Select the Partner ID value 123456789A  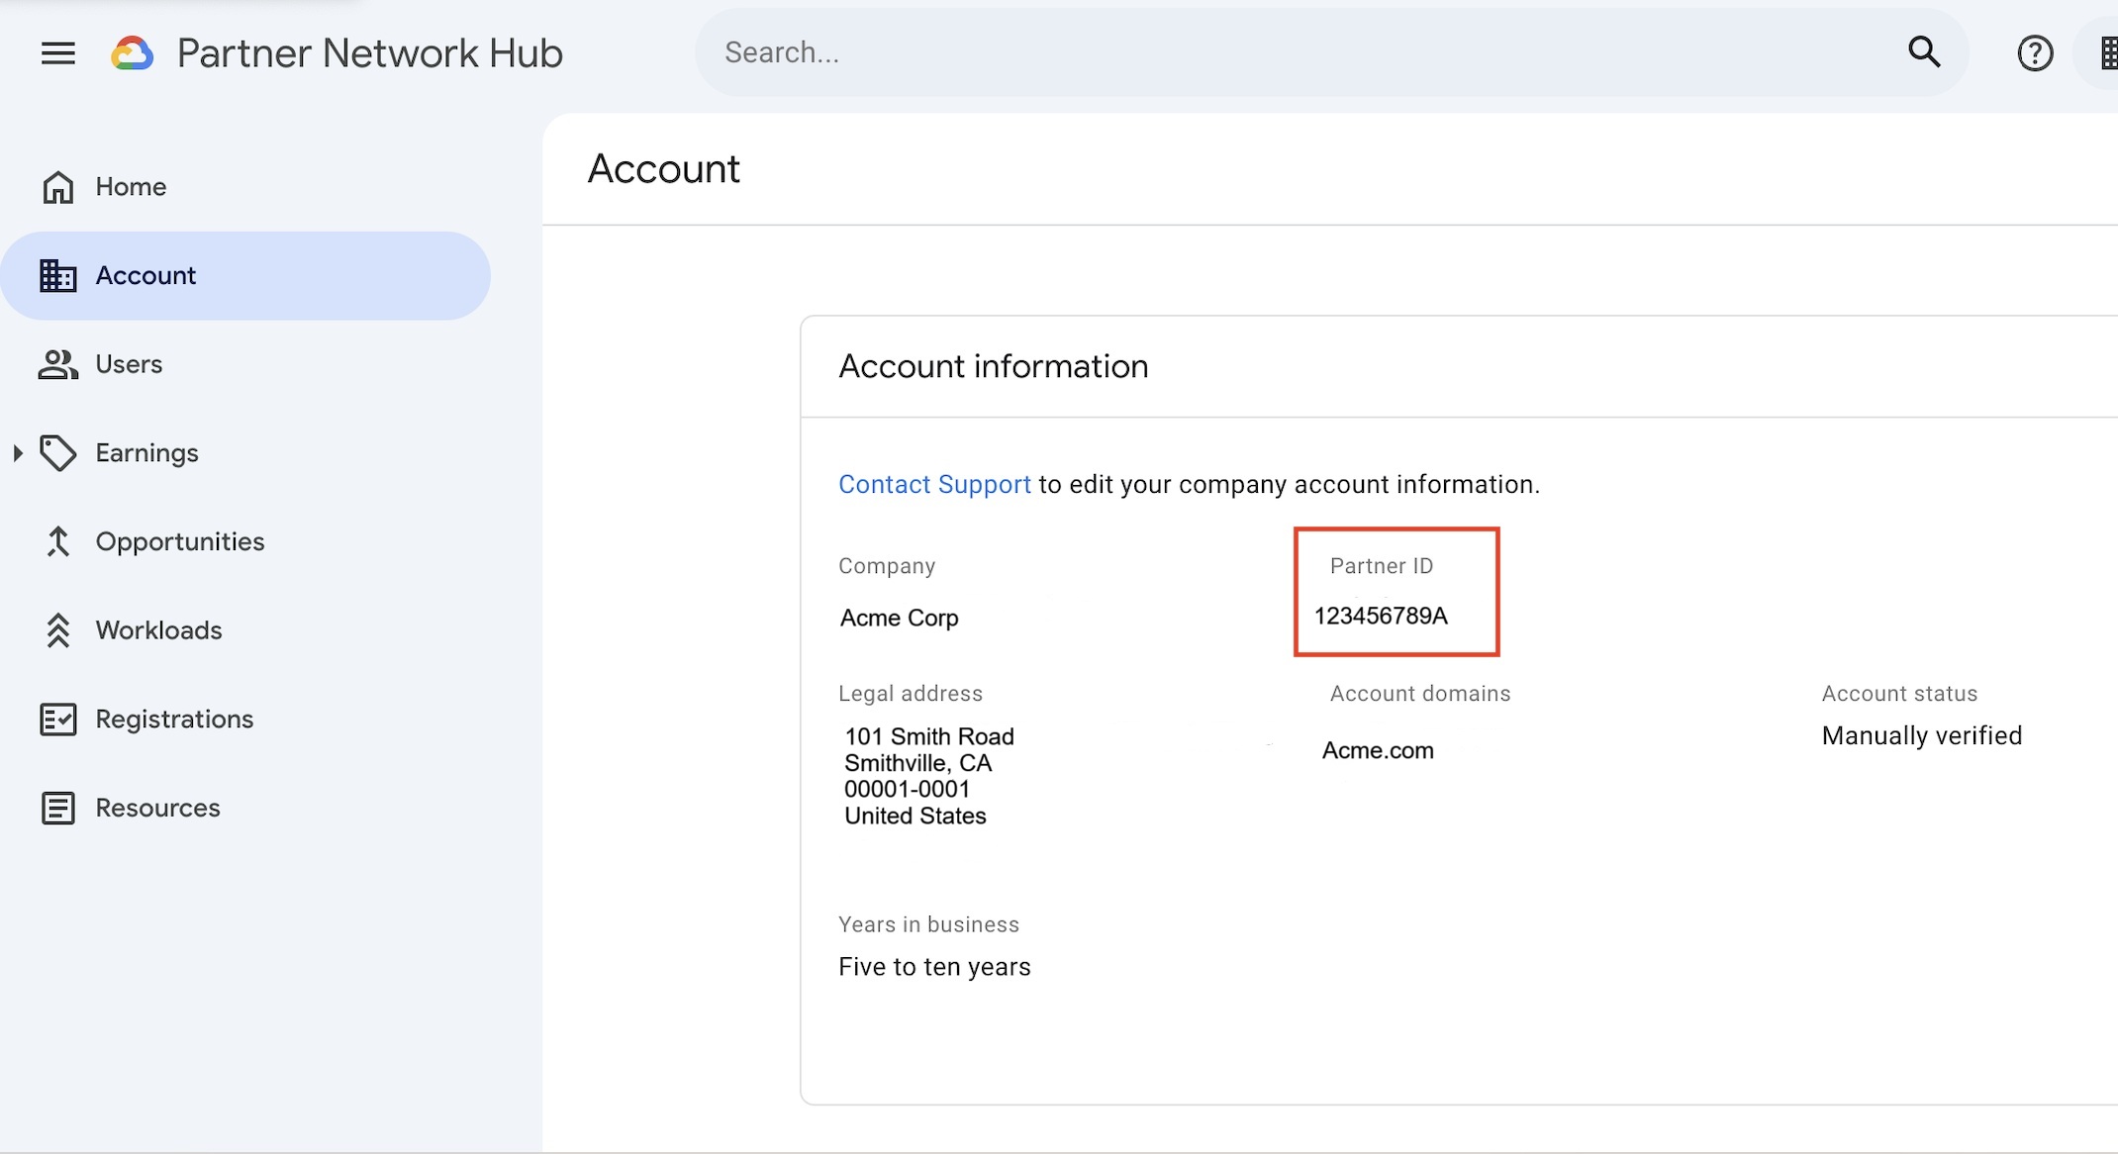point(1381,616)
